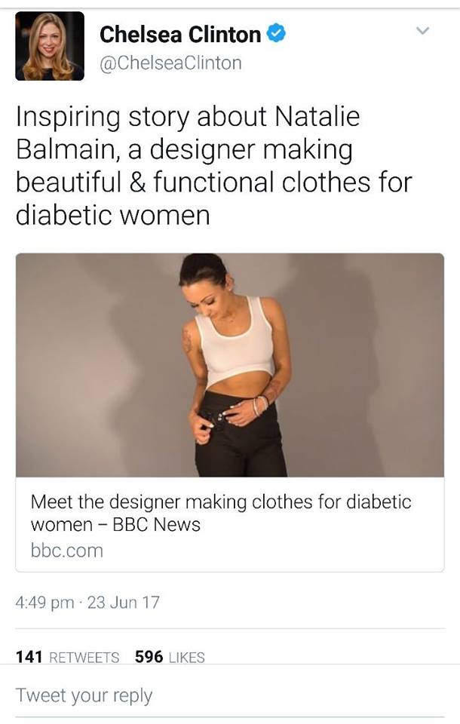
Task: Click the 4:49 pm timestamp
Action: [44, 603]
